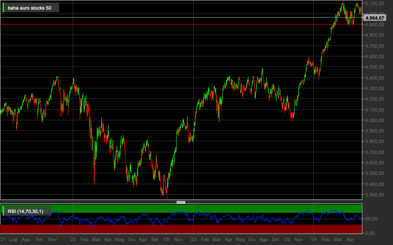
Task: Click the red horizontal support line near 4.900
Action: [181, 24]
